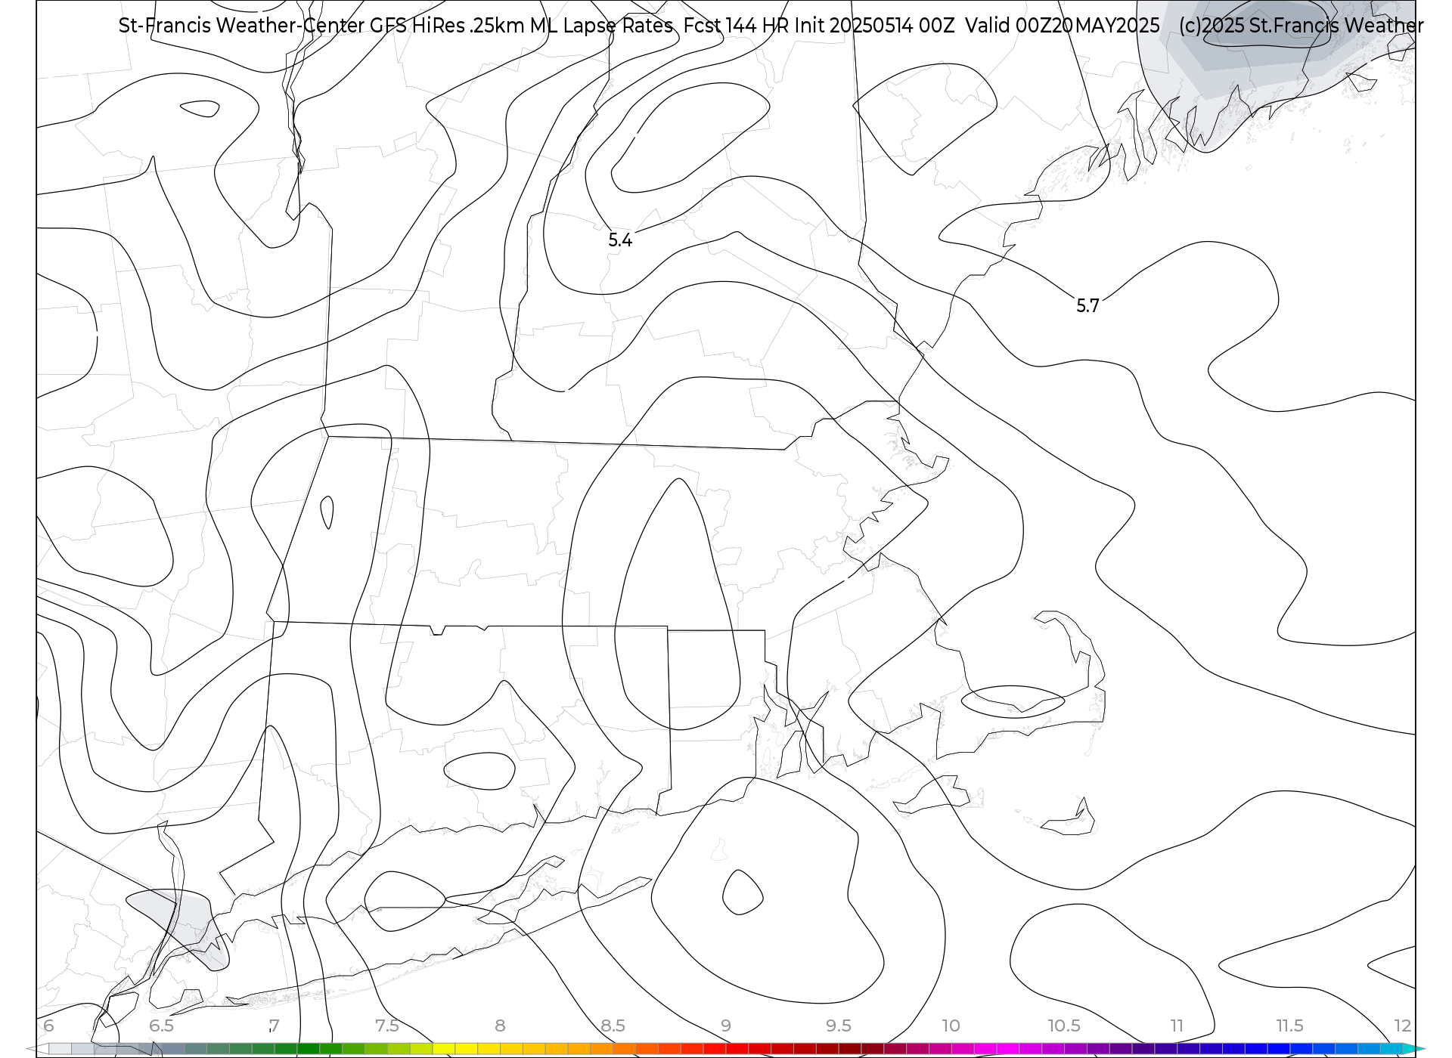Select the cyan arrow end of colorbar
This screenshot has height=1058, width=1452.
tap(1414, 1049)
